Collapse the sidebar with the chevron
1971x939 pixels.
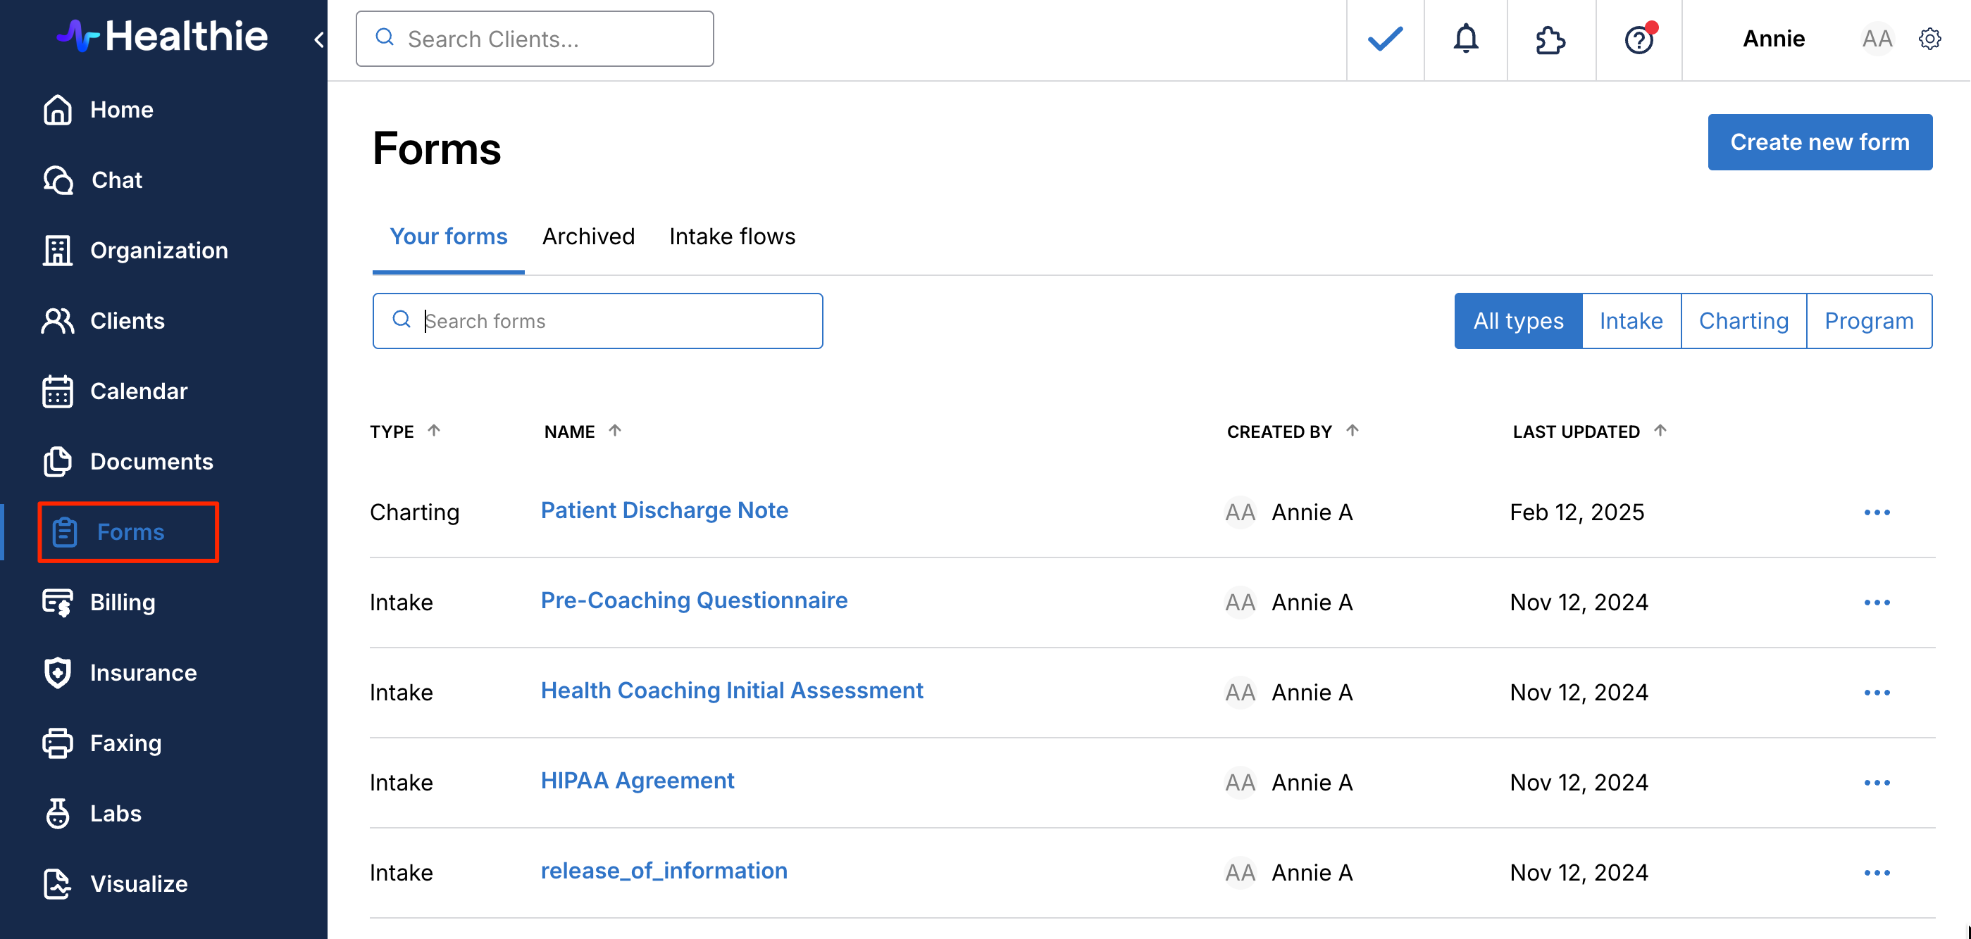[319, 39]
